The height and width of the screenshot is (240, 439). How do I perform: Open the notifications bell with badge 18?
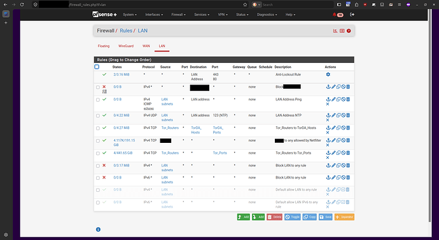click(338, 15)
